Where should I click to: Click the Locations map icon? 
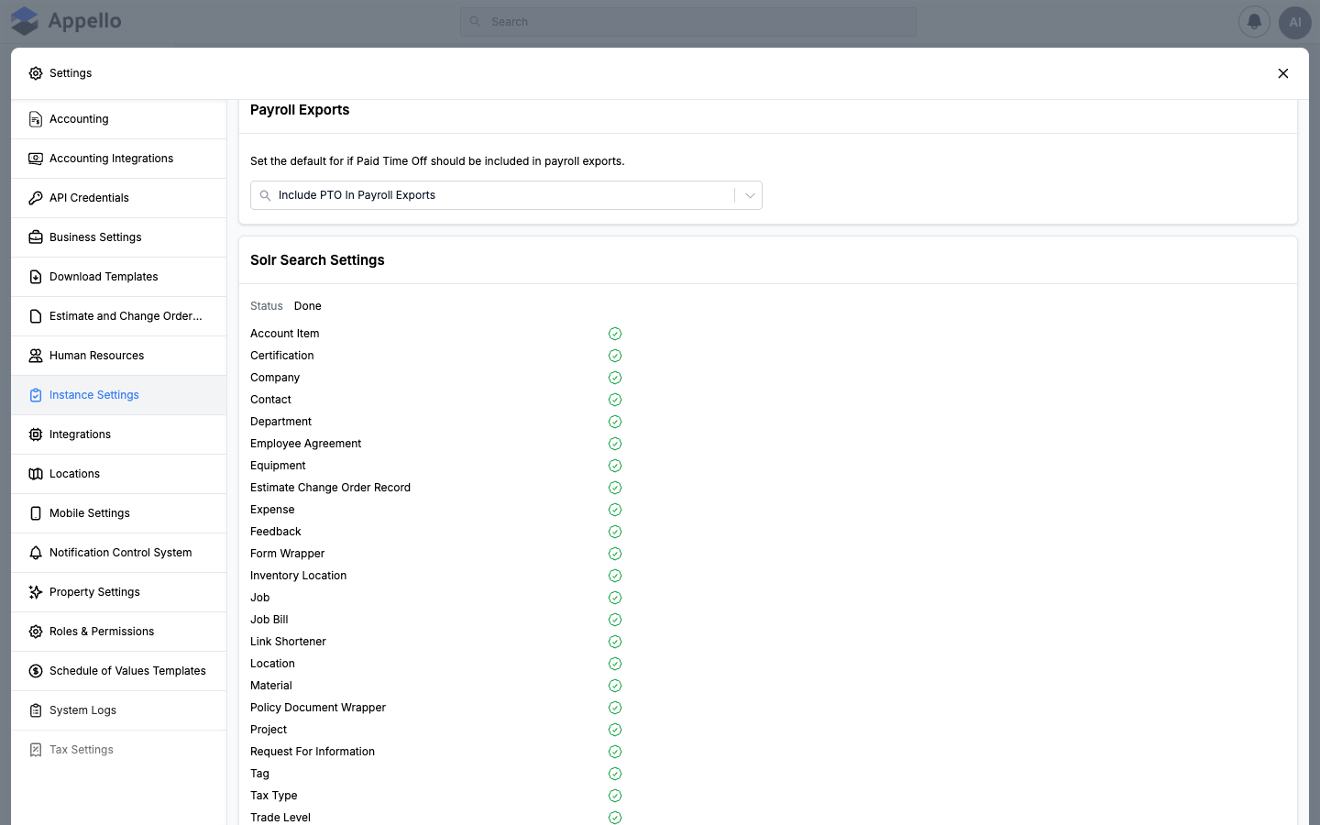point(36,474)
